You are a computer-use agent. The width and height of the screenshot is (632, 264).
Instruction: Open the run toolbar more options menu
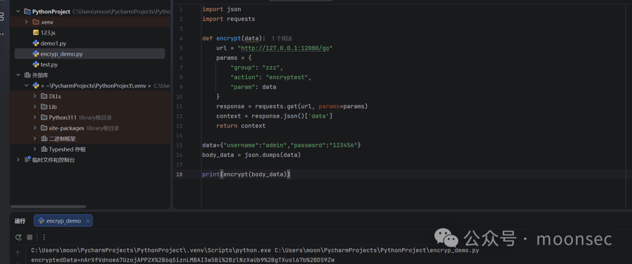point(44,238)
